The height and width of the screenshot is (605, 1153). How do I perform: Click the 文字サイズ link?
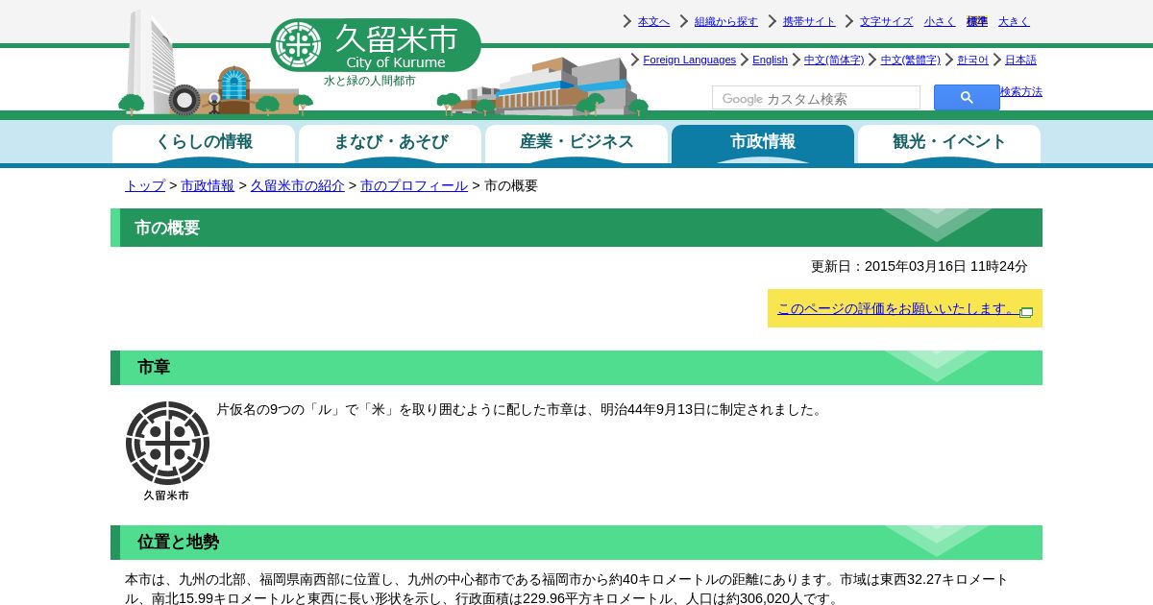click(x=886, y=21)
